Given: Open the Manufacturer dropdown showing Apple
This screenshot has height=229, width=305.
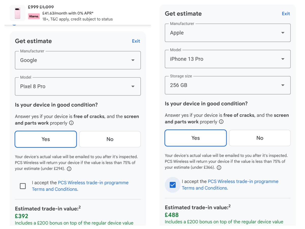Looking at the screenshot, I should pos(228,33).
